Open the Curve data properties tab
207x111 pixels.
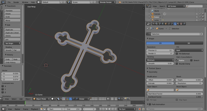tap(175, 24)
